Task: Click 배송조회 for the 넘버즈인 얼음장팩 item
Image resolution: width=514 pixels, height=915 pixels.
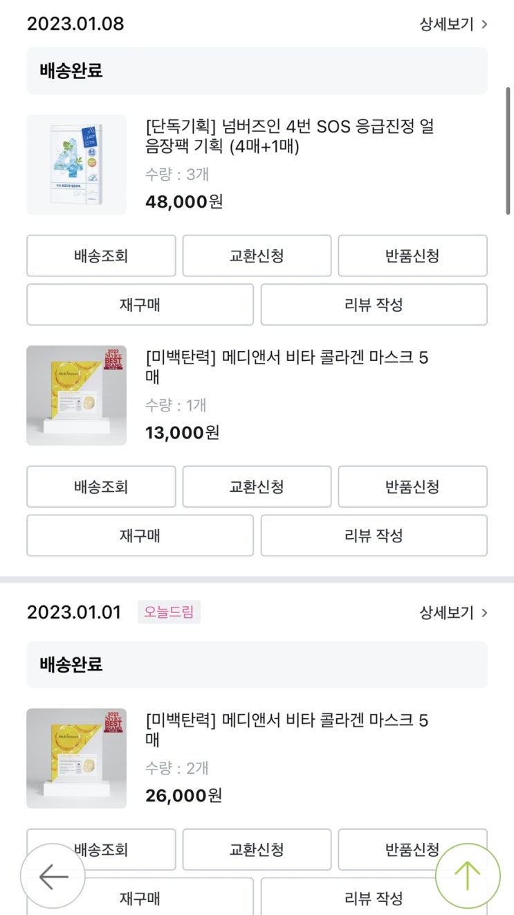Action: pos(101,256)
